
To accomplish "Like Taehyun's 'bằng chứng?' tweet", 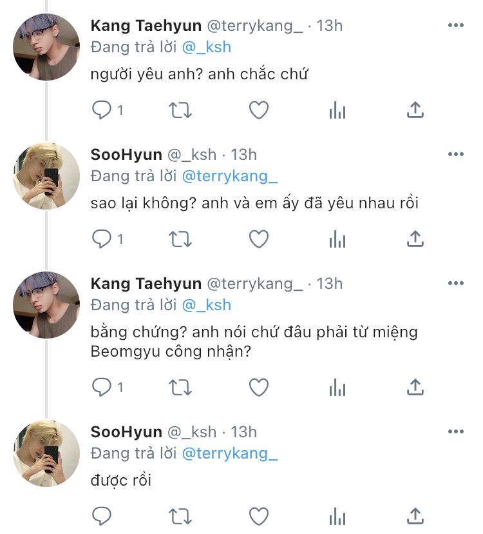I will pos(259,388).
